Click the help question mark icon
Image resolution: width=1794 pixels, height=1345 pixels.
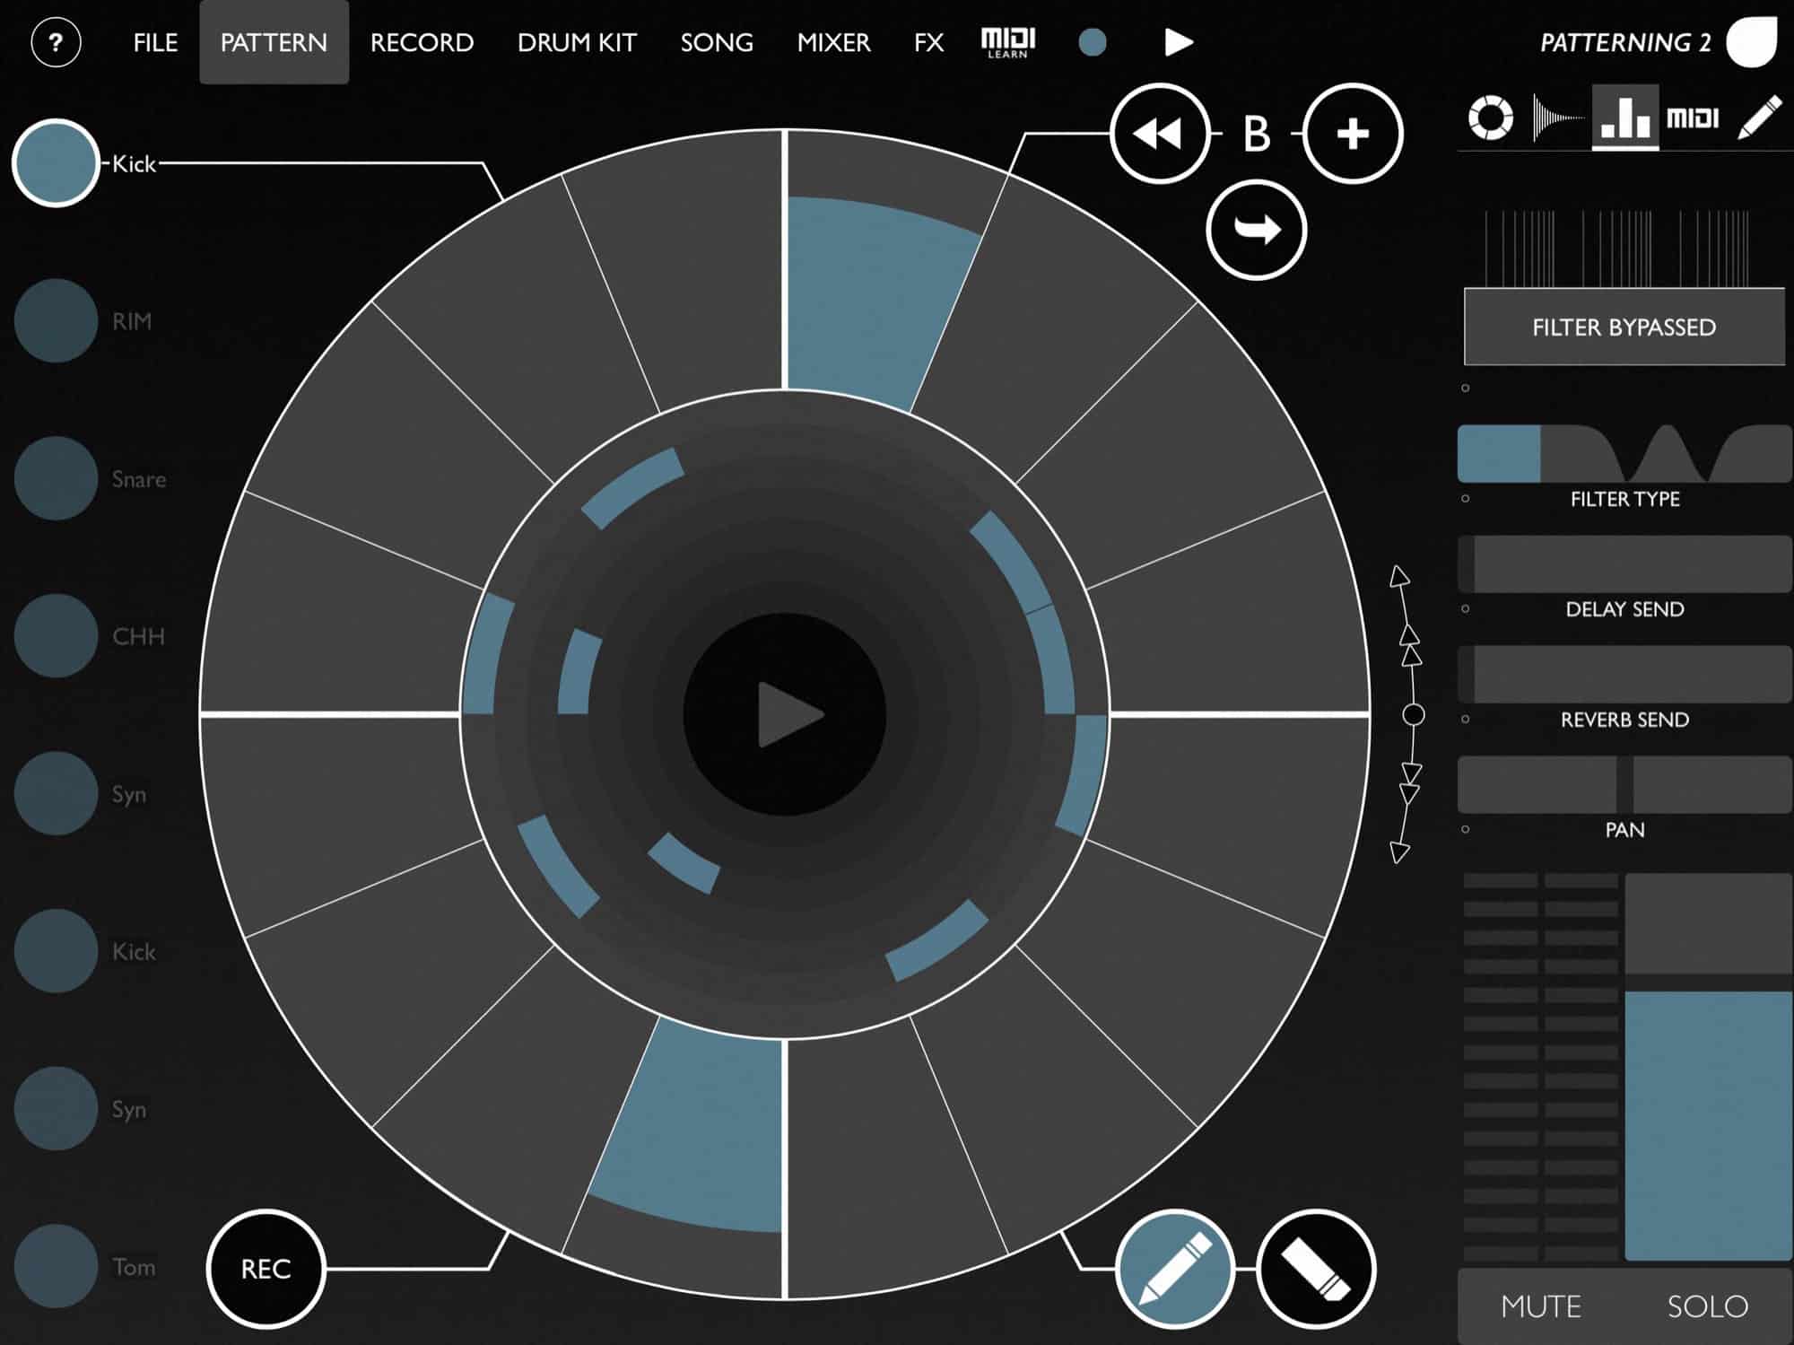[x=56, y=42]
